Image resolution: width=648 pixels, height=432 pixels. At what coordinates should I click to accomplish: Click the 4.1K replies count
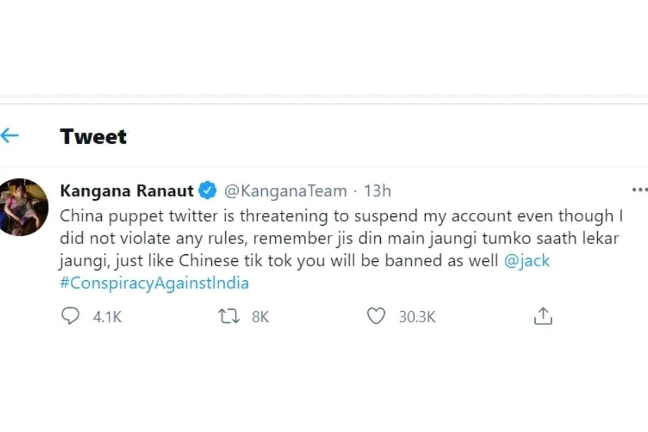coord(107,317)
